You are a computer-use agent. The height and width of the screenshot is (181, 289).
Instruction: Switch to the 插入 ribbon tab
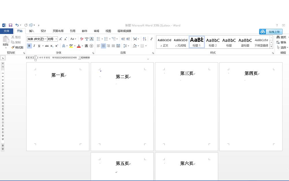(32, 31)
